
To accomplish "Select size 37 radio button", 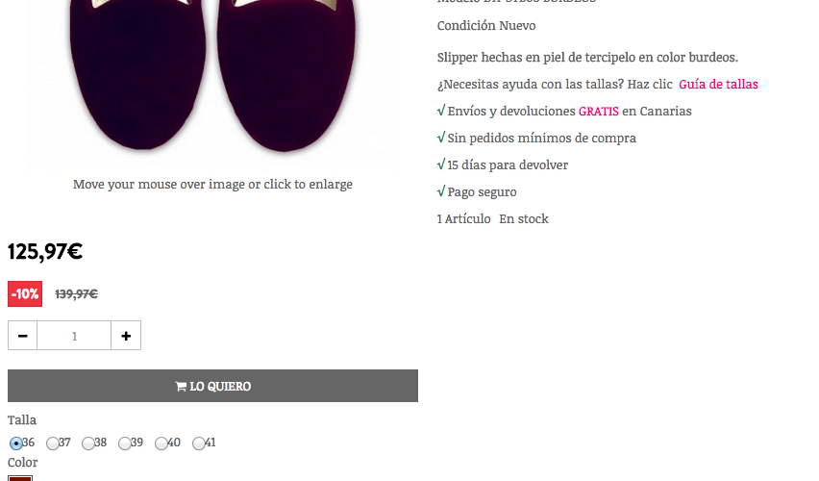I will pos(52,443).
